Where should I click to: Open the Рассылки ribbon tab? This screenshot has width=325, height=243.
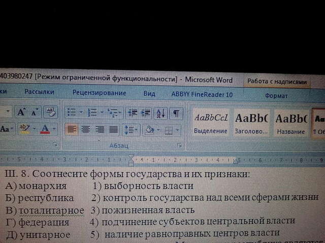tap(39, 92)
